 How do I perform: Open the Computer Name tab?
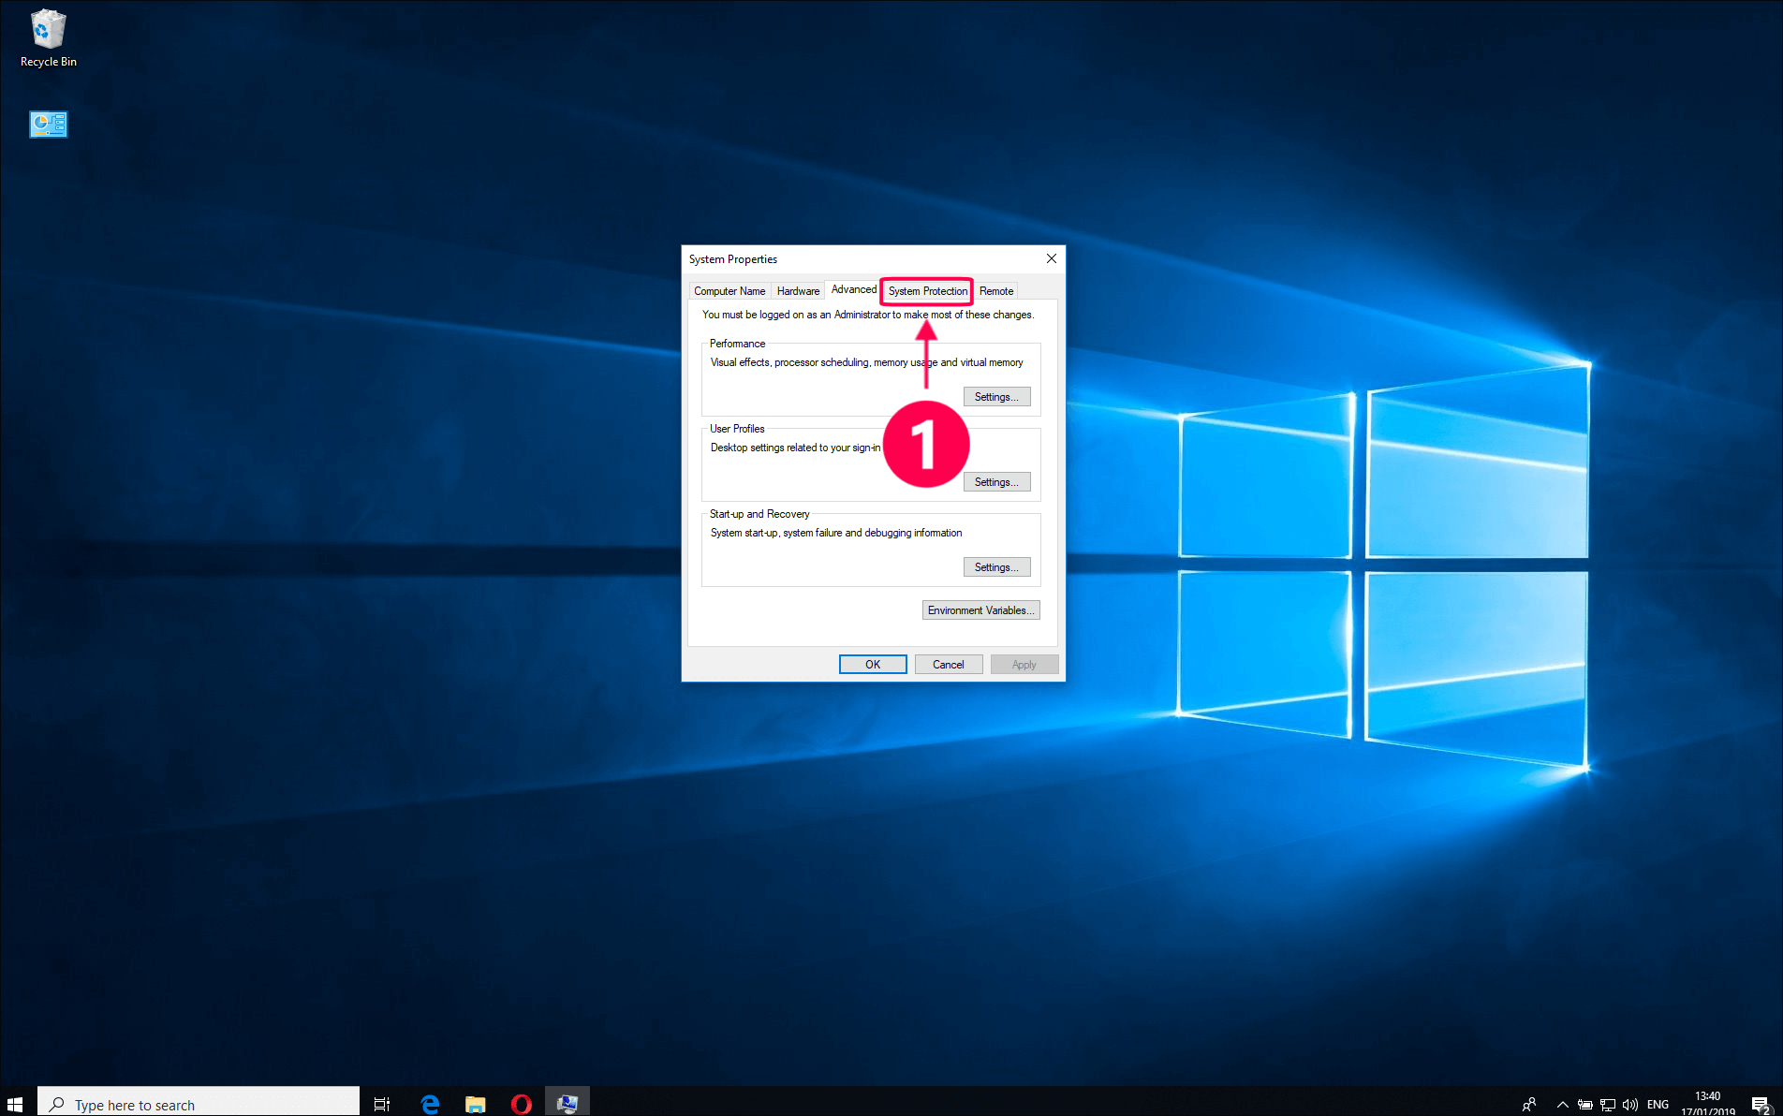[x=729, y=291]
